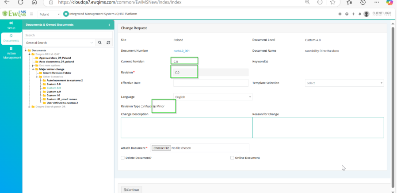Collapse the Major minor change node
The image size is (397, 193).
pyautogui.click(x=34, y=69)
